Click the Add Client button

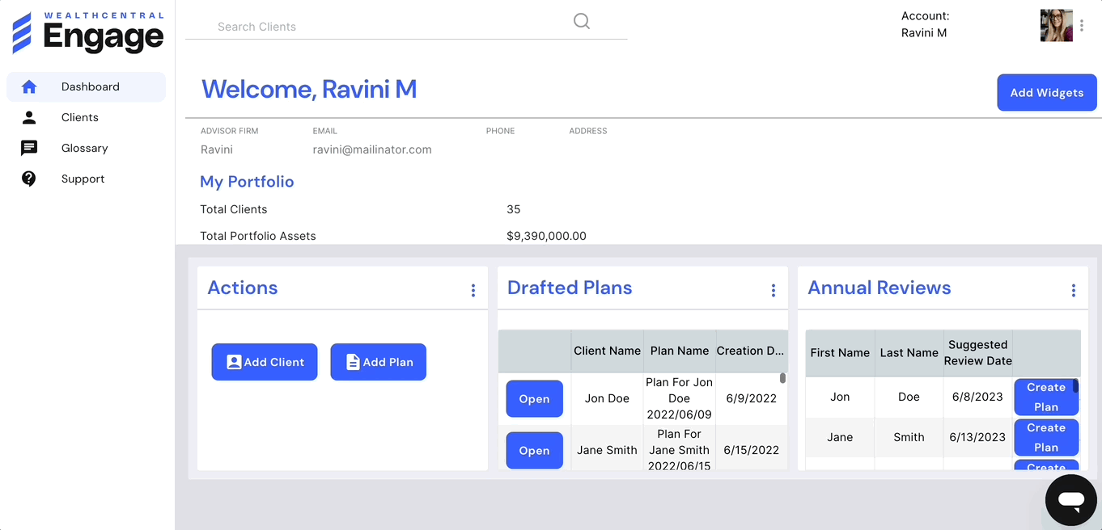coord(265,362)
